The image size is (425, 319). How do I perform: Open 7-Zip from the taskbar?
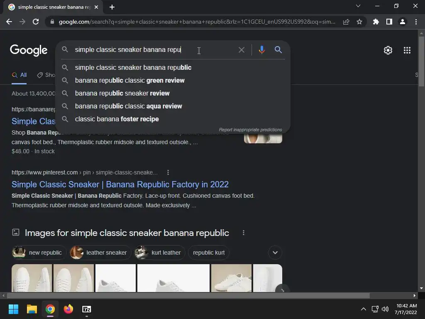(x=87, y=309)
